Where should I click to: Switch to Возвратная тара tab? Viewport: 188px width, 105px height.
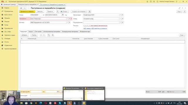[85, 32]
